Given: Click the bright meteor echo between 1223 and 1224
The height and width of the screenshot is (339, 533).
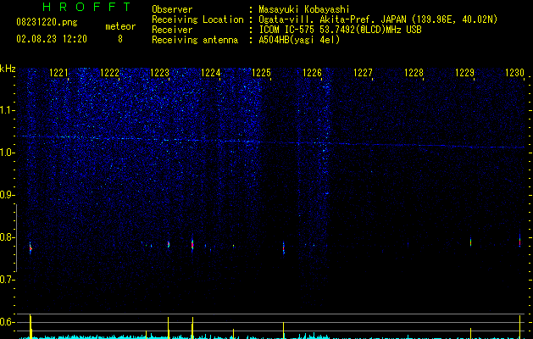Looking at the screenshot, I should [192, 244].
